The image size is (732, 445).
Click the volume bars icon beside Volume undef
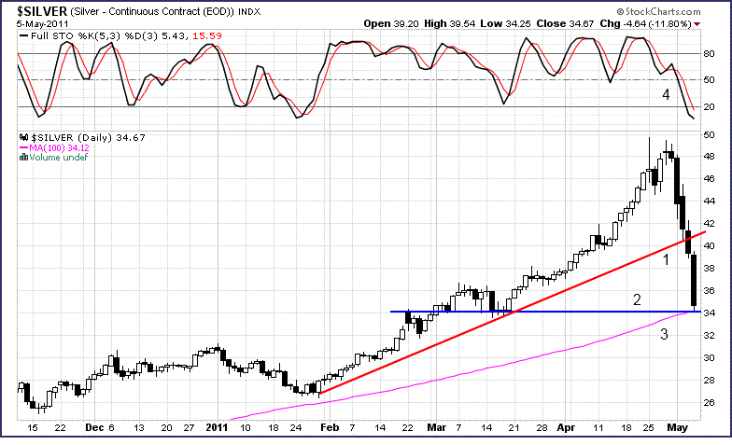click(x=23, y=157)
